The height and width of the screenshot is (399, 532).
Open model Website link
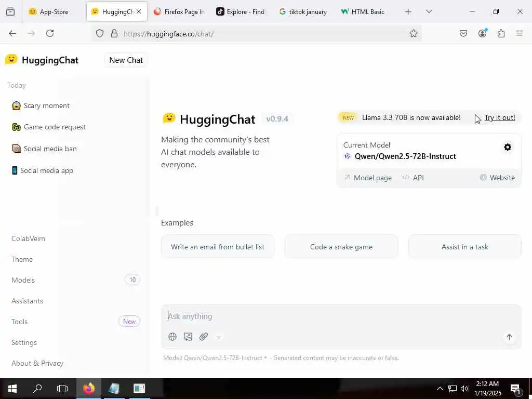[497, 178]
